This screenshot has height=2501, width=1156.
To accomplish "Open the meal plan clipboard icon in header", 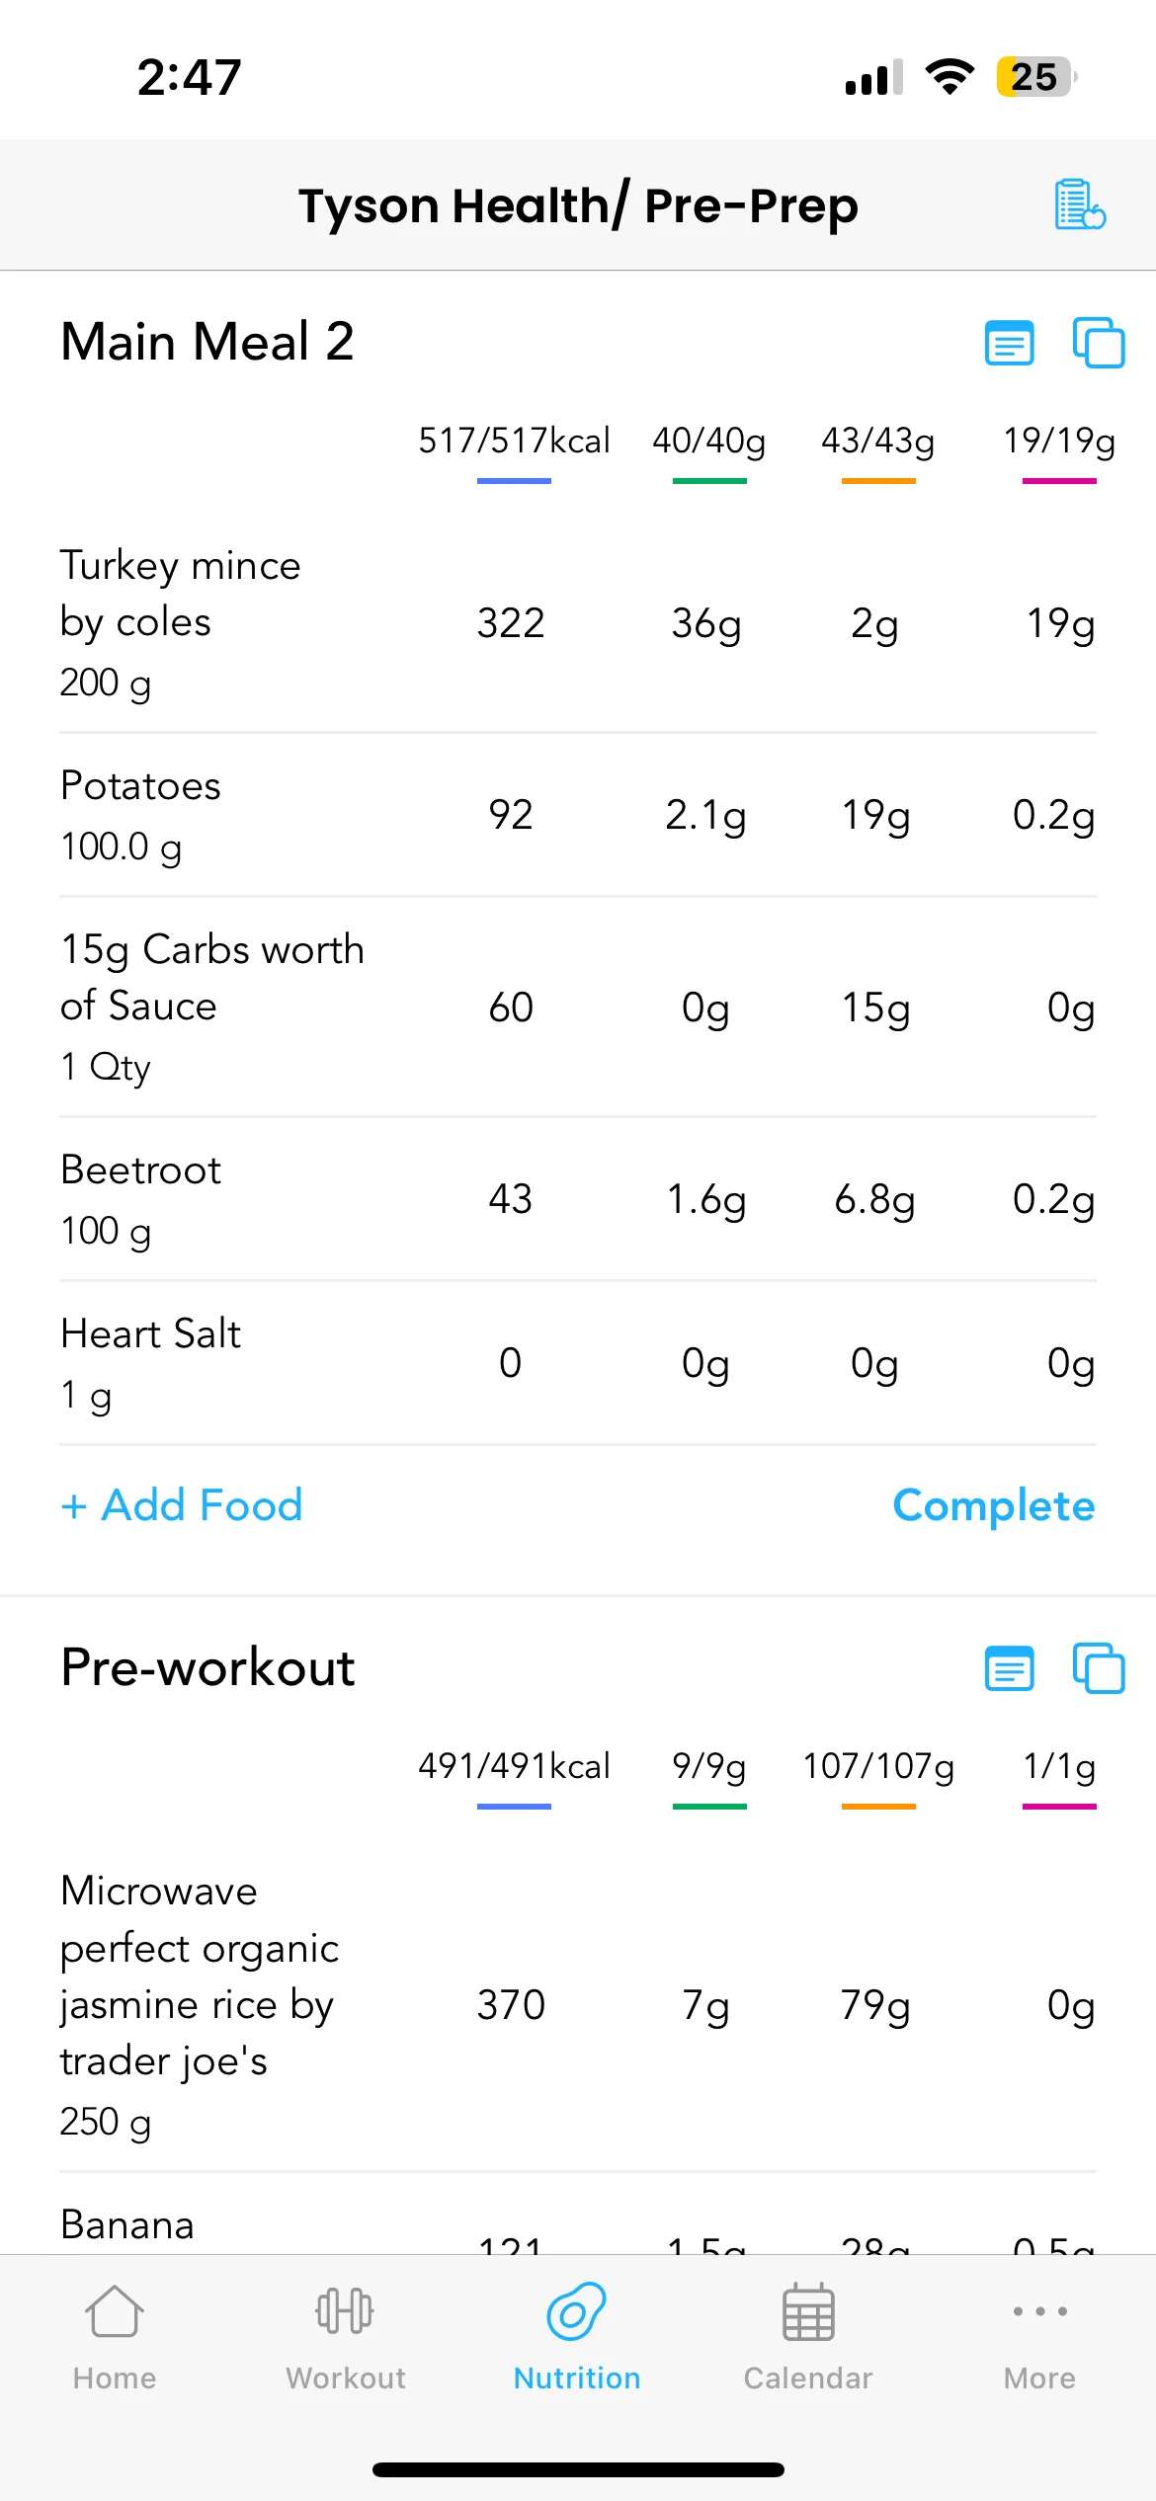I will pos(1079,204).
